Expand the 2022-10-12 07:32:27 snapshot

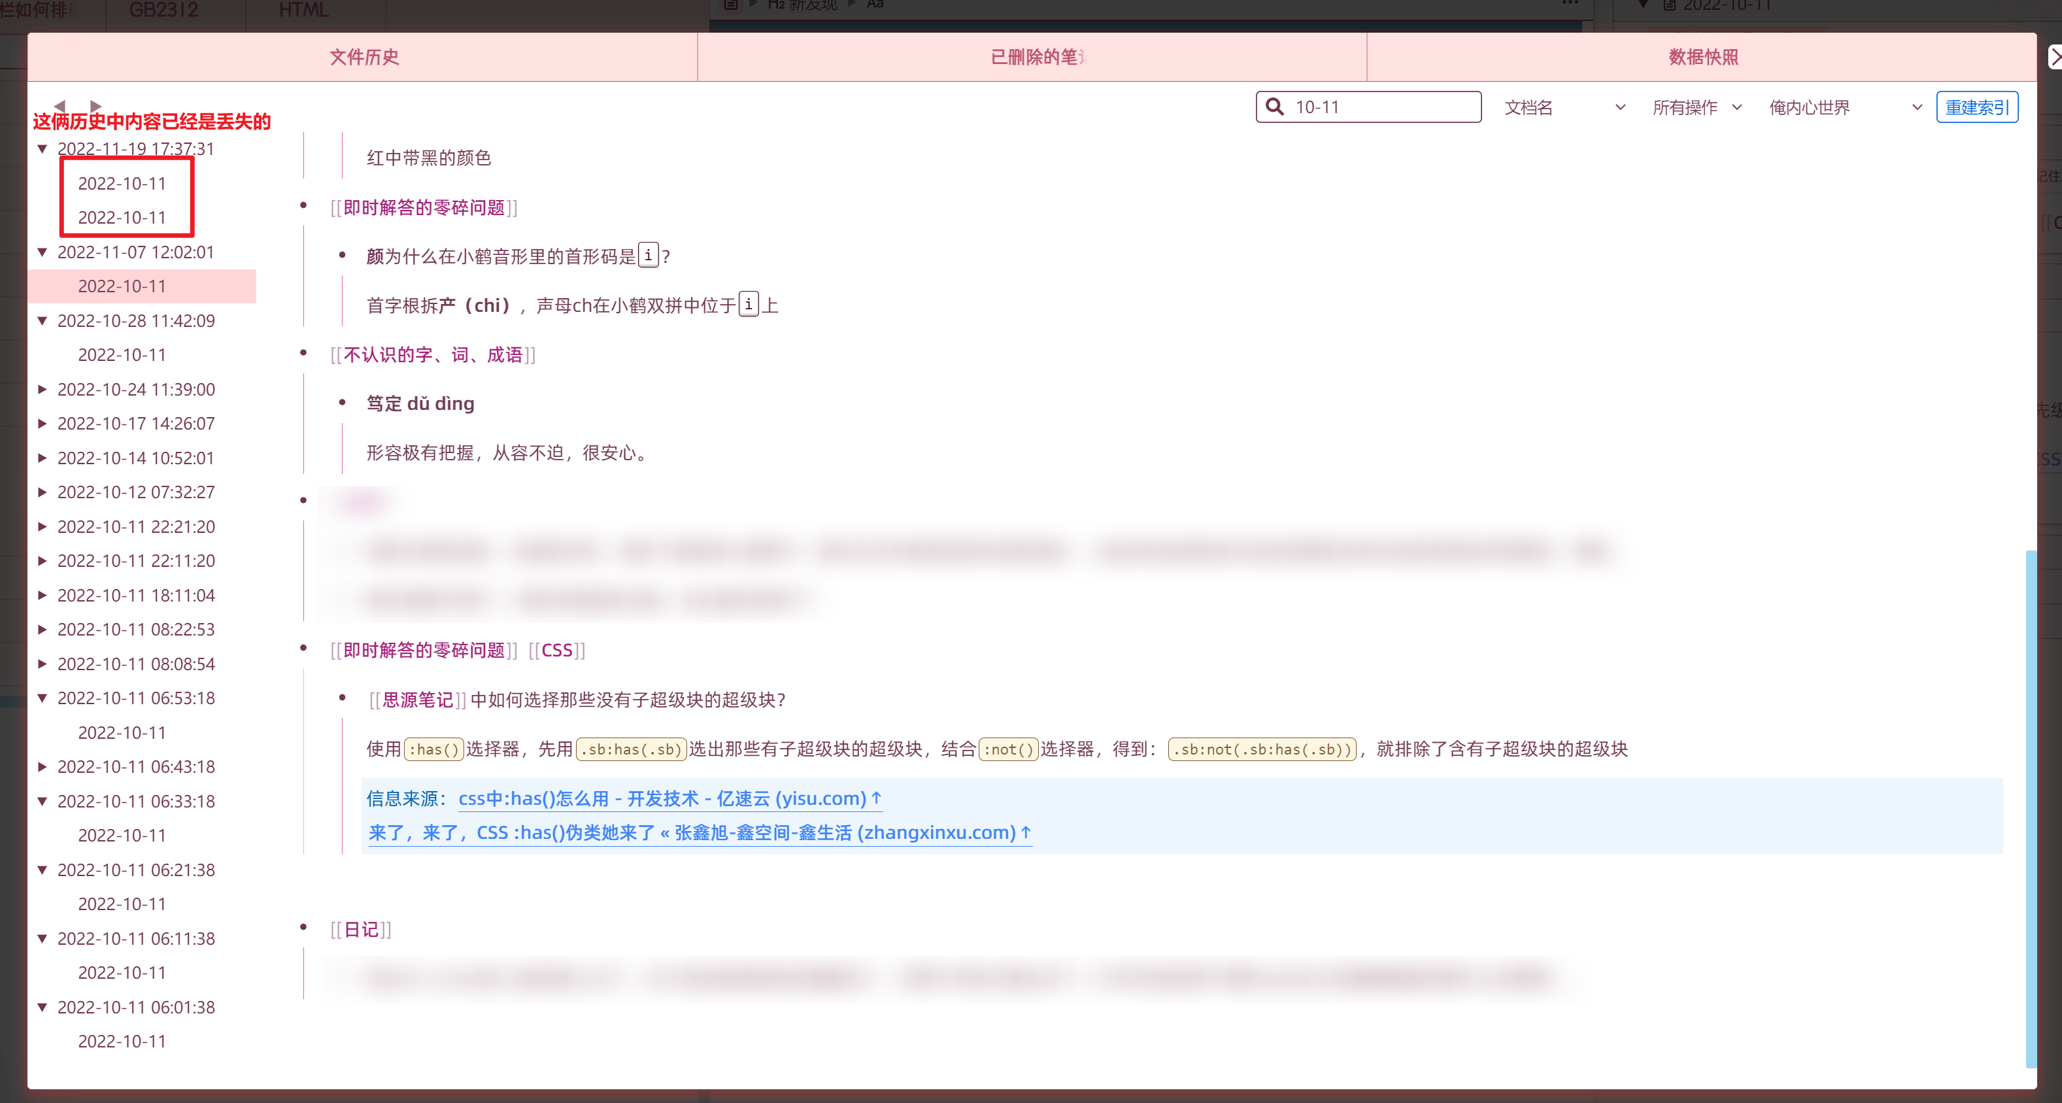click(x=42, y=492)
